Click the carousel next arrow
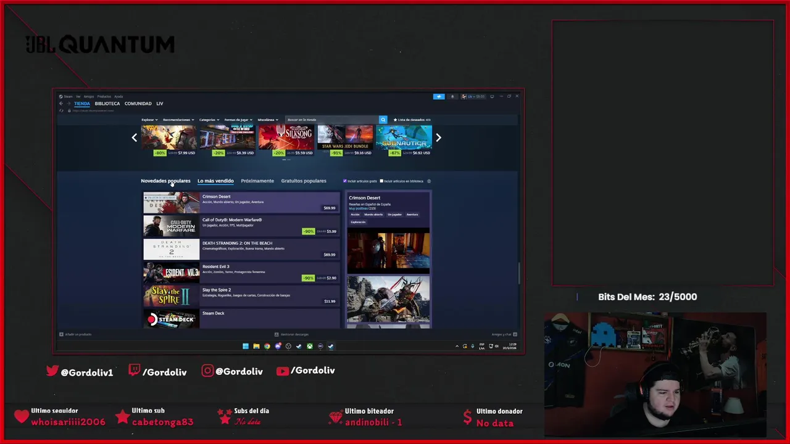The height and width of the screenshot is (444, 790). point(438,138)
